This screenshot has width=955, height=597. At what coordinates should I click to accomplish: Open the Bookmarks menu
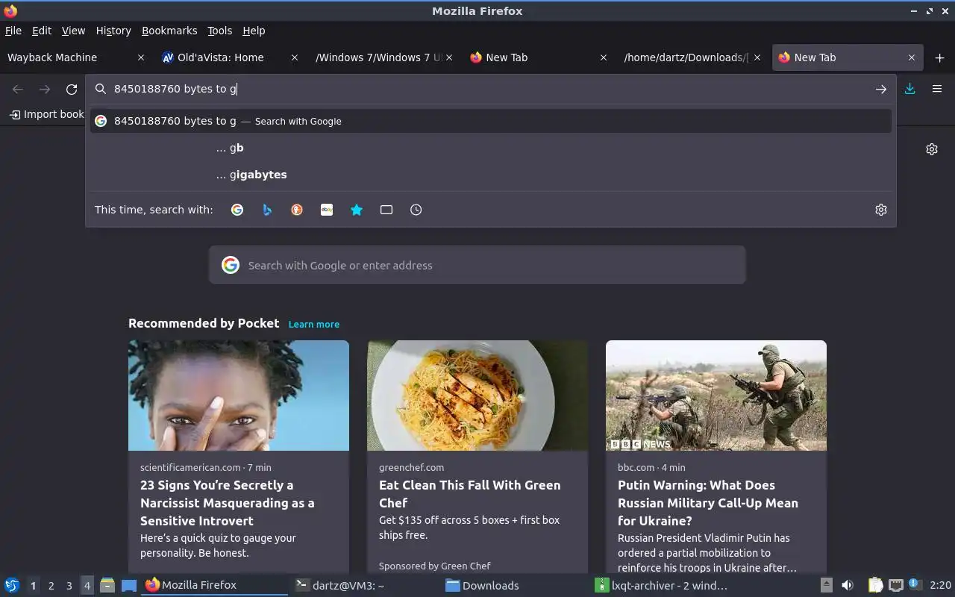coord(169,31)
